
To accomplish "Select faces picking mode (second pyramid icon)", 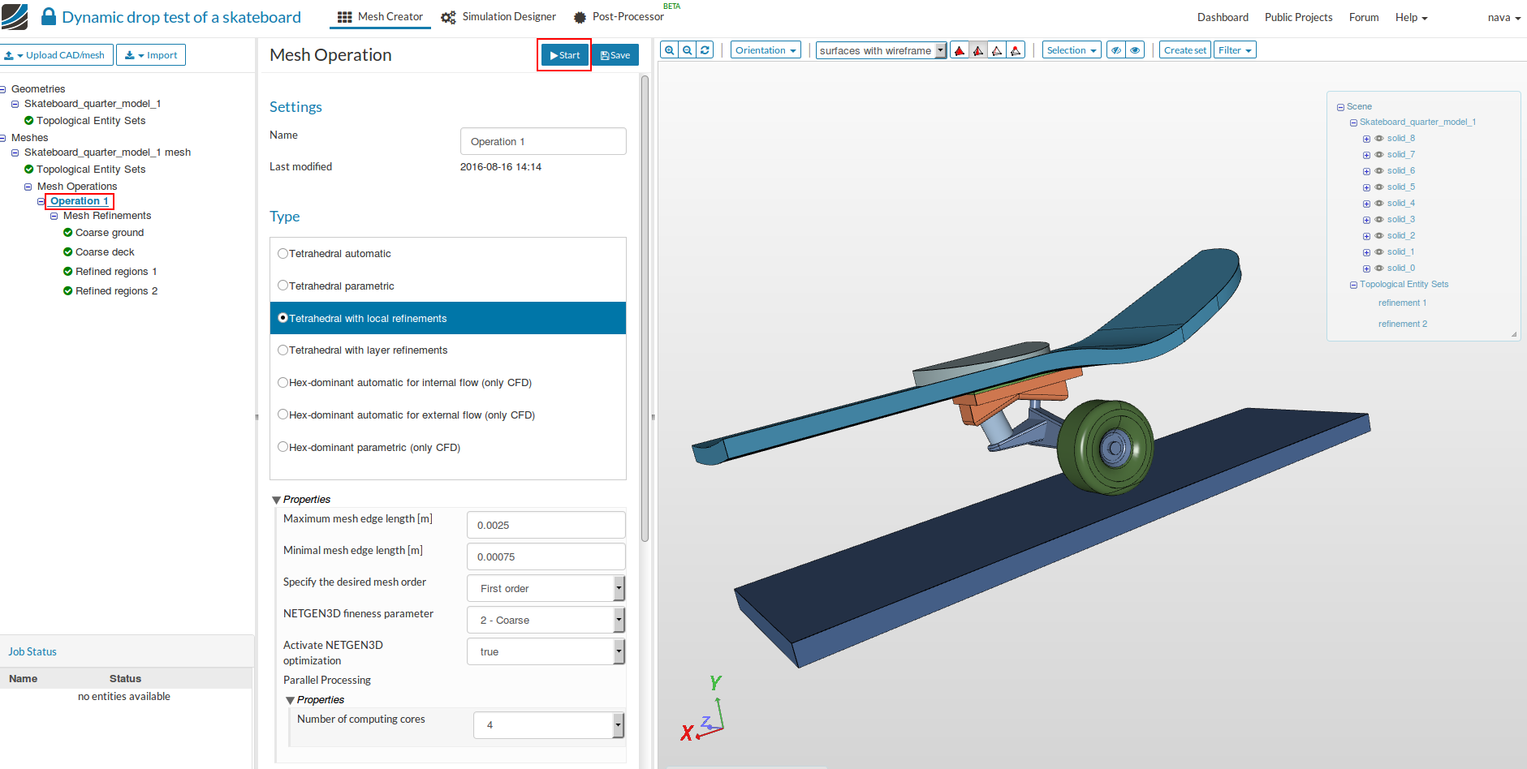I will click(x=978, y=50).
